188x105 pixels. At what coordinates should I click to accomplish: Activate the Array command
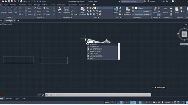click(46, 14)
